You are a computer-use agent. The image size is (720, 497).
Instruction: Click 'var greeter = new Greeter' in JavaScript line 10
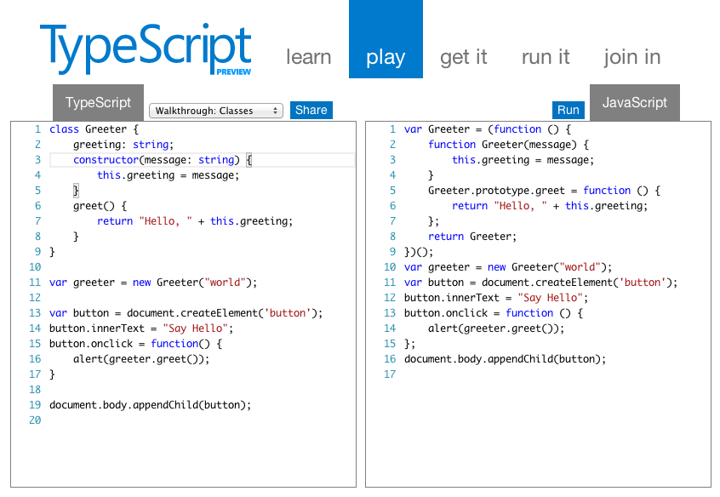(508, 267)
